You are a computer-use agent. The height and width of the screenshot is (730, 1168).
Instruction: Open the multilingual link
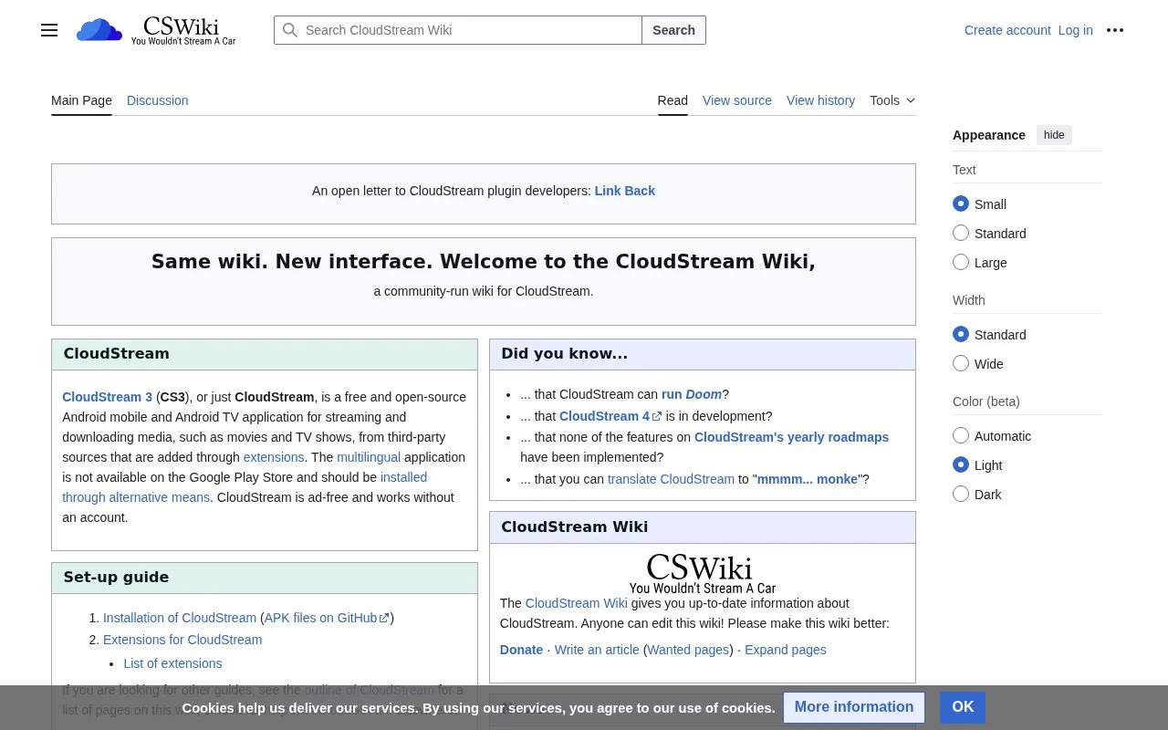click(369, 457)
